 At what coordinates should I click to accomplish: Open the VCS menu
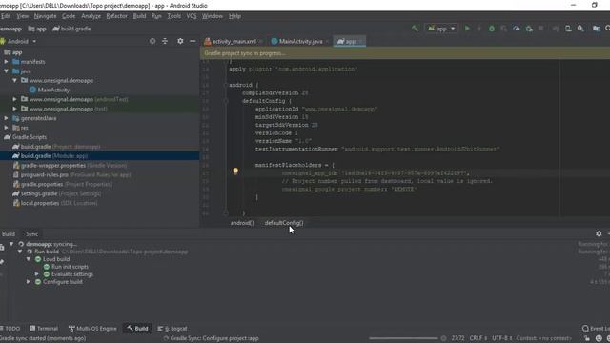click(x=192, y=16)
